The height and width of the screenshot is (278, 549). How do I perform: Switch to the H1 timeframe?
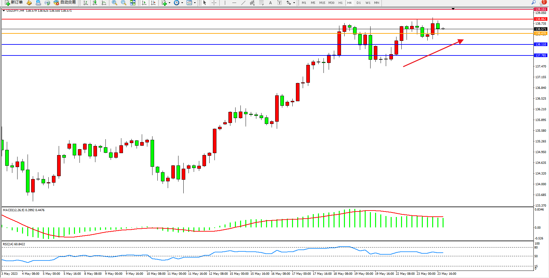(x=340, y=3)
